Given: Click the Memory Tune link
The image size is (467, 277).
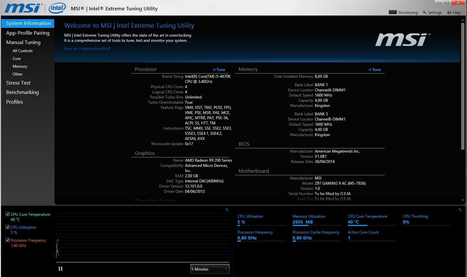Looking at the screenshot, I should point(375,70).
